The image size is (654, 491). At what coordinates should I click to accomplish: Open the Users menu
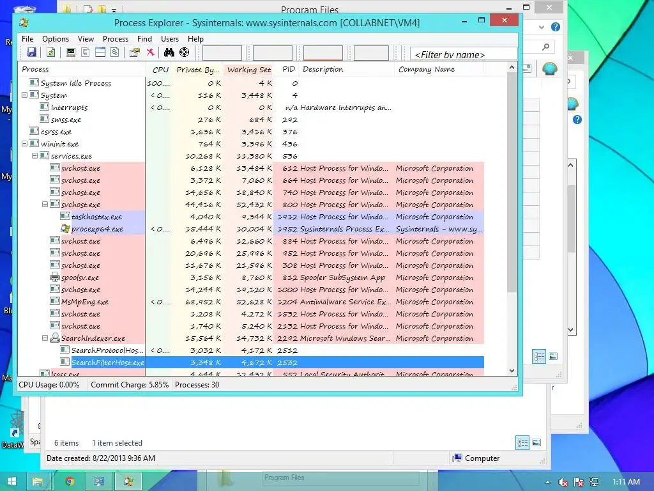[170, 39]
